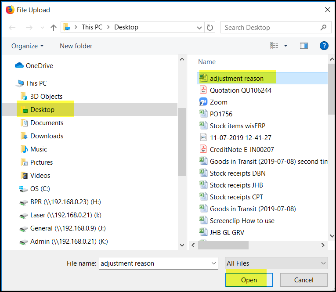Click the Help question mark icon

[x=324, y=46]
